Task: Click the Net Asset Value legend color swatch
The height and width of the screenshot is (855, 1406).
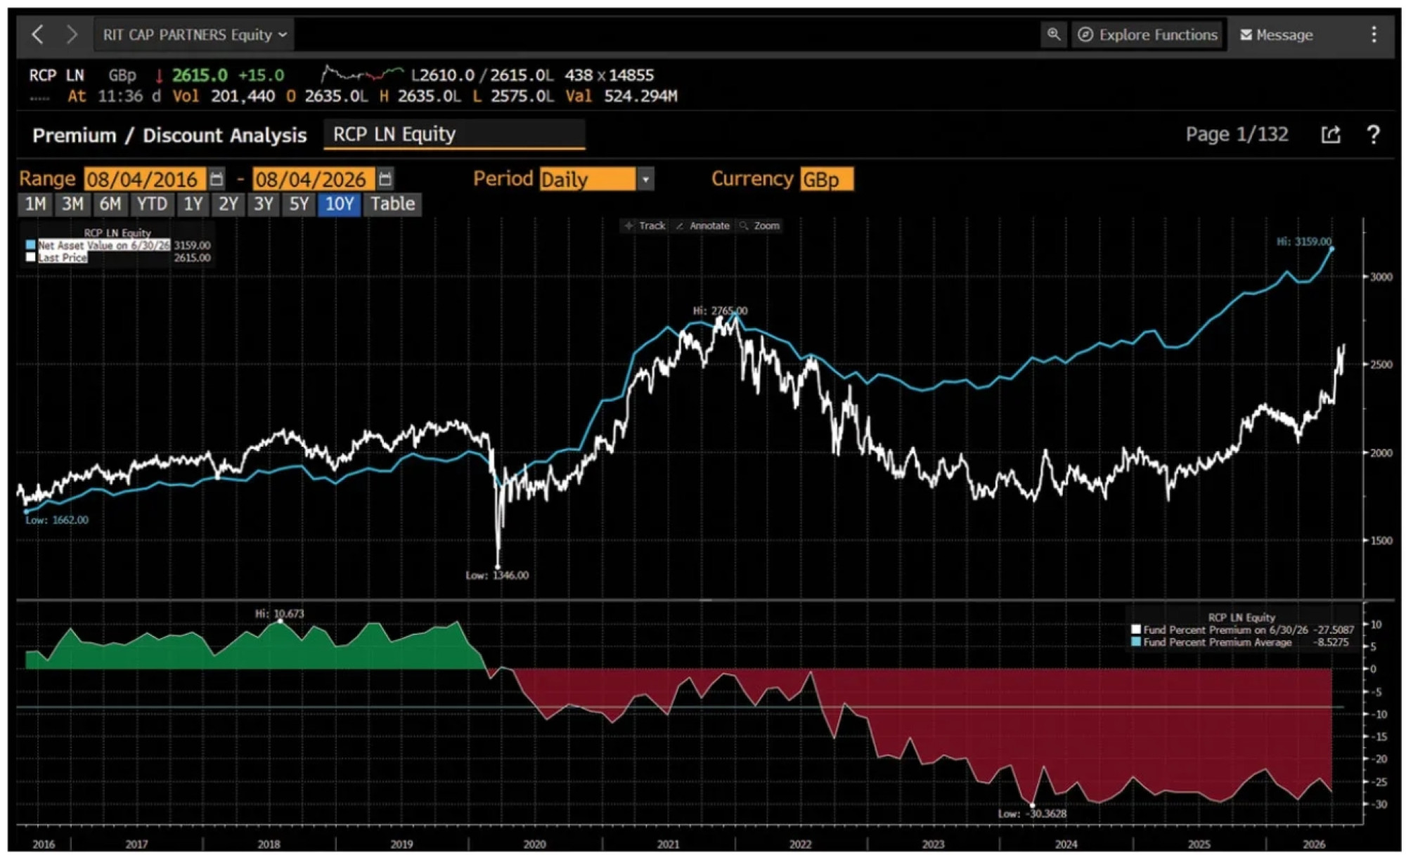Action: click(x=30, y=245)
